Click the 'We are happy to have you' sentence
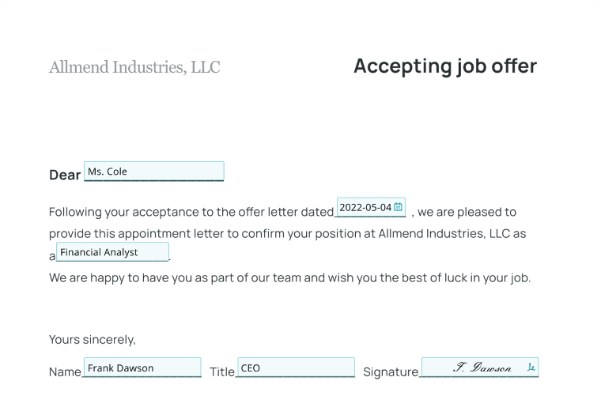 (289, 277)
